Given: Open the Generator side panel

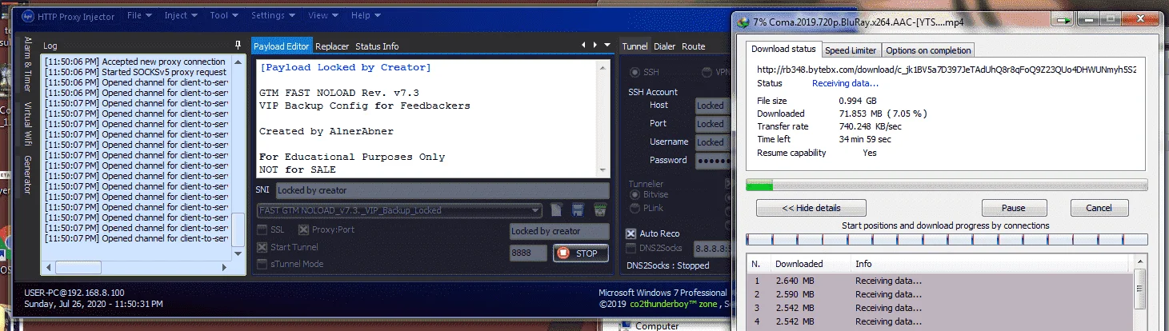Looking at the screenshot, I should 27,174.
